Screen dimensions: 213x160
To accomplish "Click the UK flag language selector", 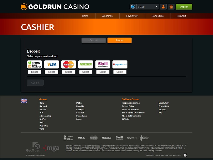I will click(x=24, y=101).
